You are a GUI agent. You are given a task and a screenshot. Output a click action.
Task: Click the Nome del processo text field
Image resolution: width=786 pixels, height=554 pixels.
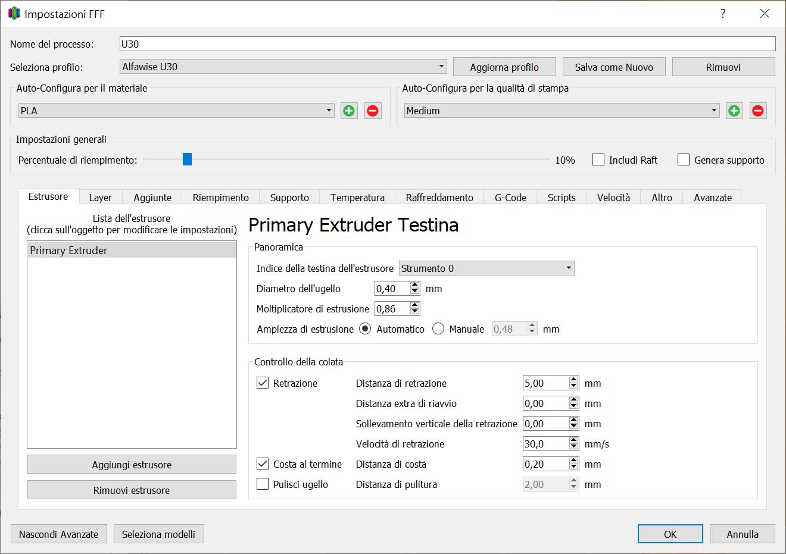(x=448, y=43)
